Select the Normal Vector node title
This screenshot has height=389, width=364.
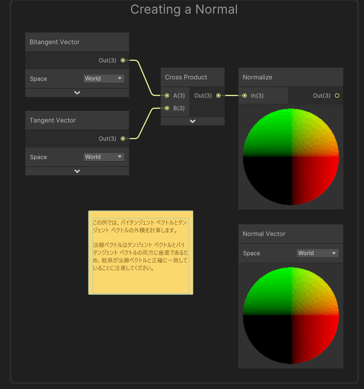tap(264, 234)
